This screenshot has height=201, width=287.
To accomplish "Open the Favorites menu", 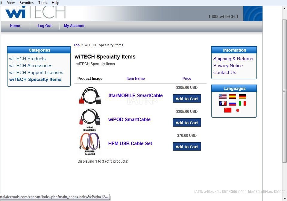I will [26, 3].
